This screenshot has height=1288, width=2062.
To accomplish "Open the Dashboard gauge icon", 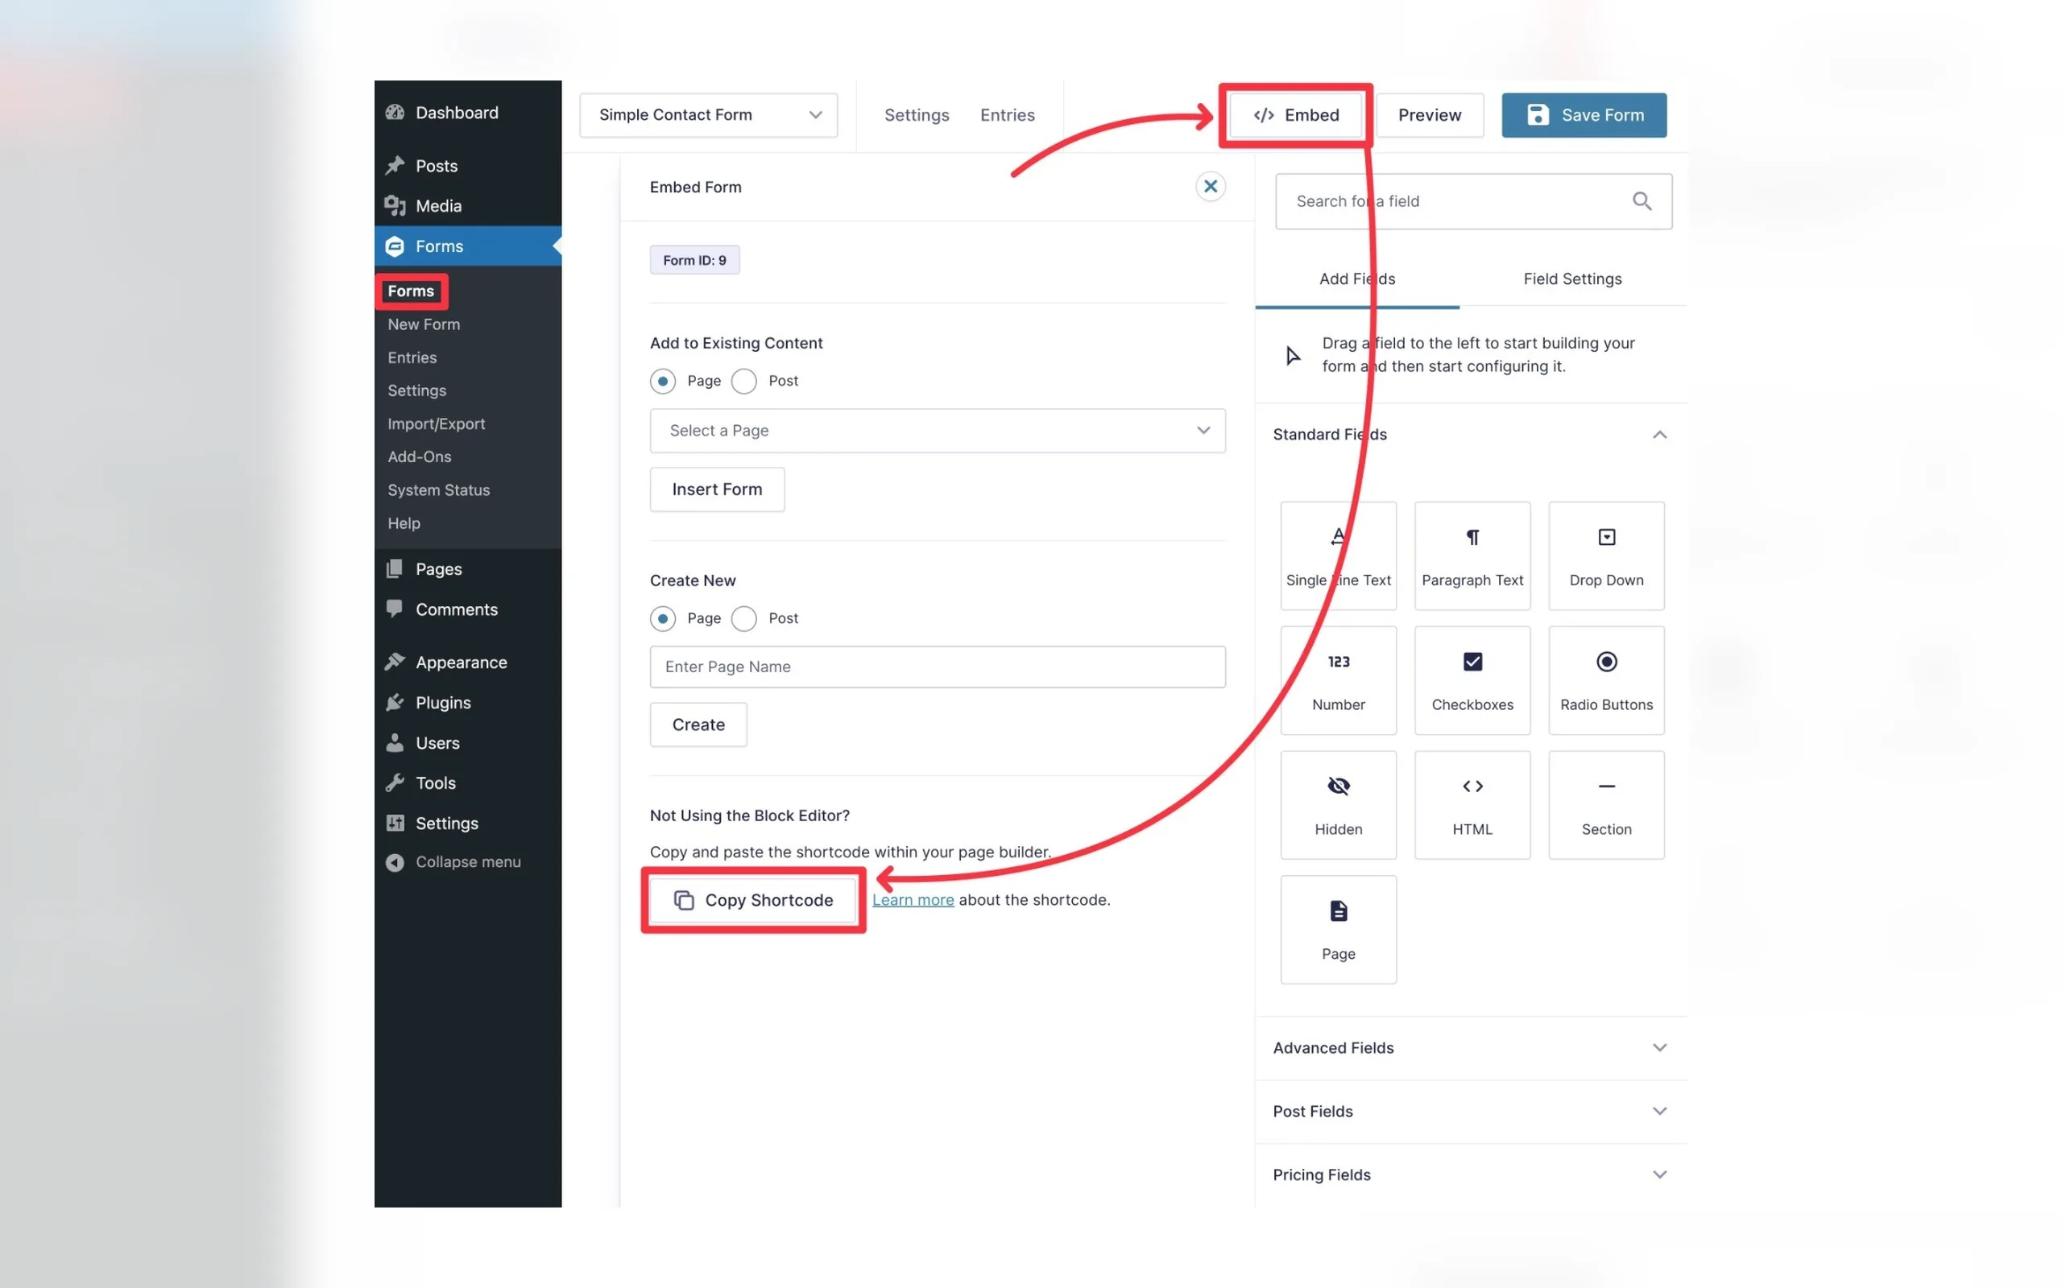I will click(395, 113).
